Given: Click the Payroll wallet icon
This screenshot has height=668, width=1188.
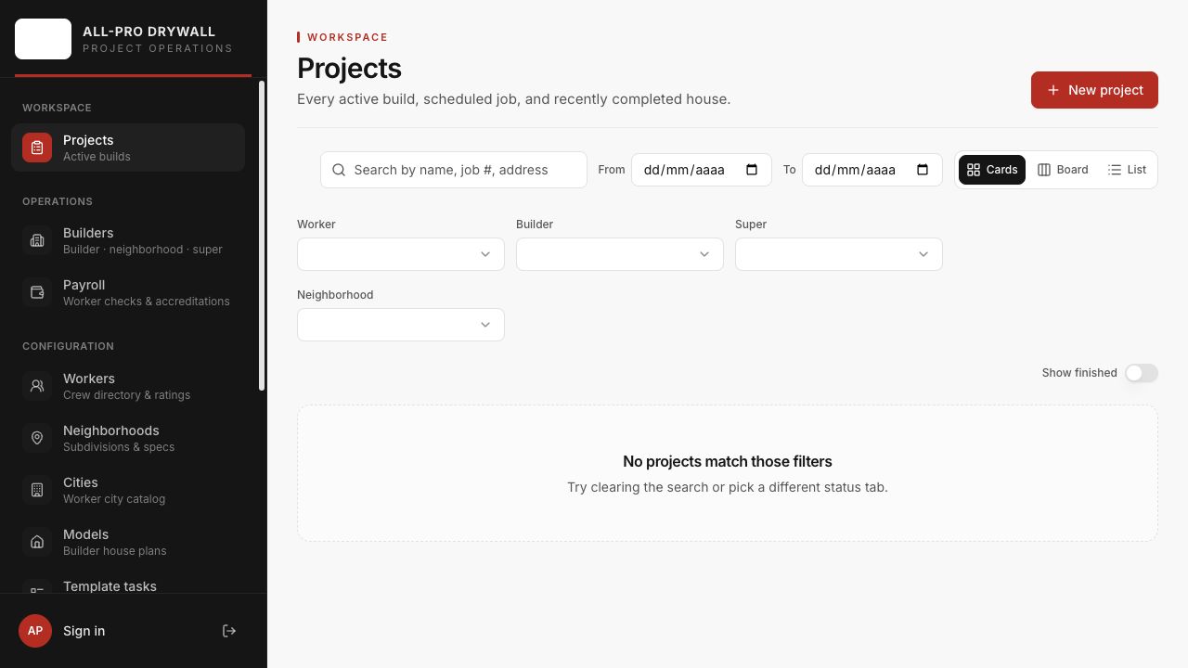Looking at the screenshot, I should [37, 292].
